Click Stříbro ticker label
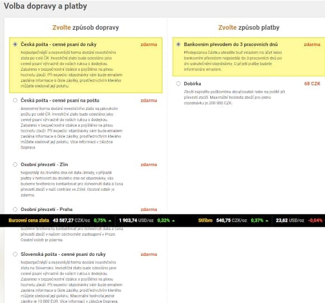325x303 pixels. pos(205,221)
